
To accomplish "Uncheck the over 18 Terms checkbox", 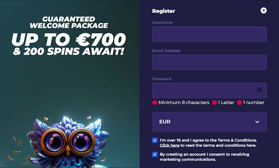I will (x=155, y=140).
